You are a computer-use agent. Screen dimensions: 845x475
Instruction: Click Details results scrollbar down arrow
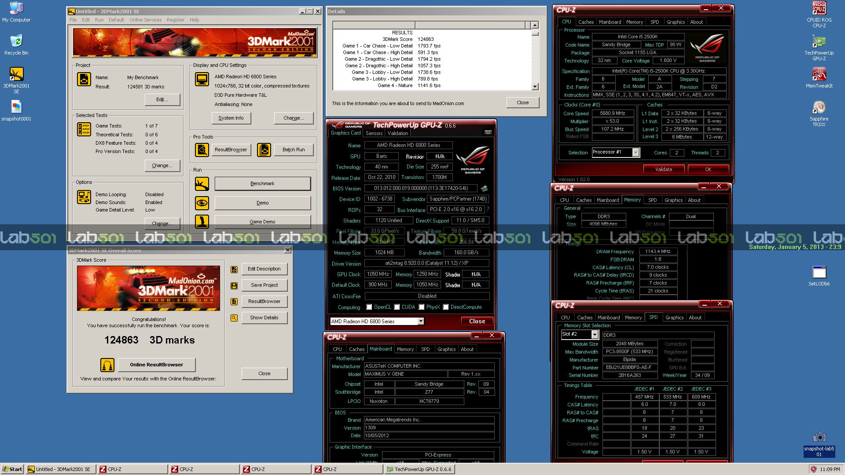pos(535,87)
